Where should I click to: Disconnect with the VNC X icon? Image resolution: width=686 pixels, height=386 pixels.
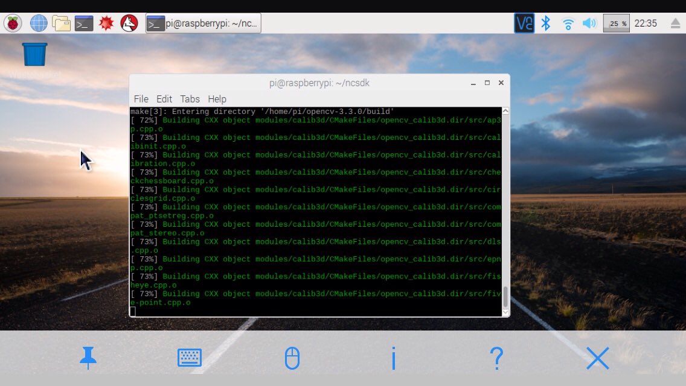[x=598, y=358]
